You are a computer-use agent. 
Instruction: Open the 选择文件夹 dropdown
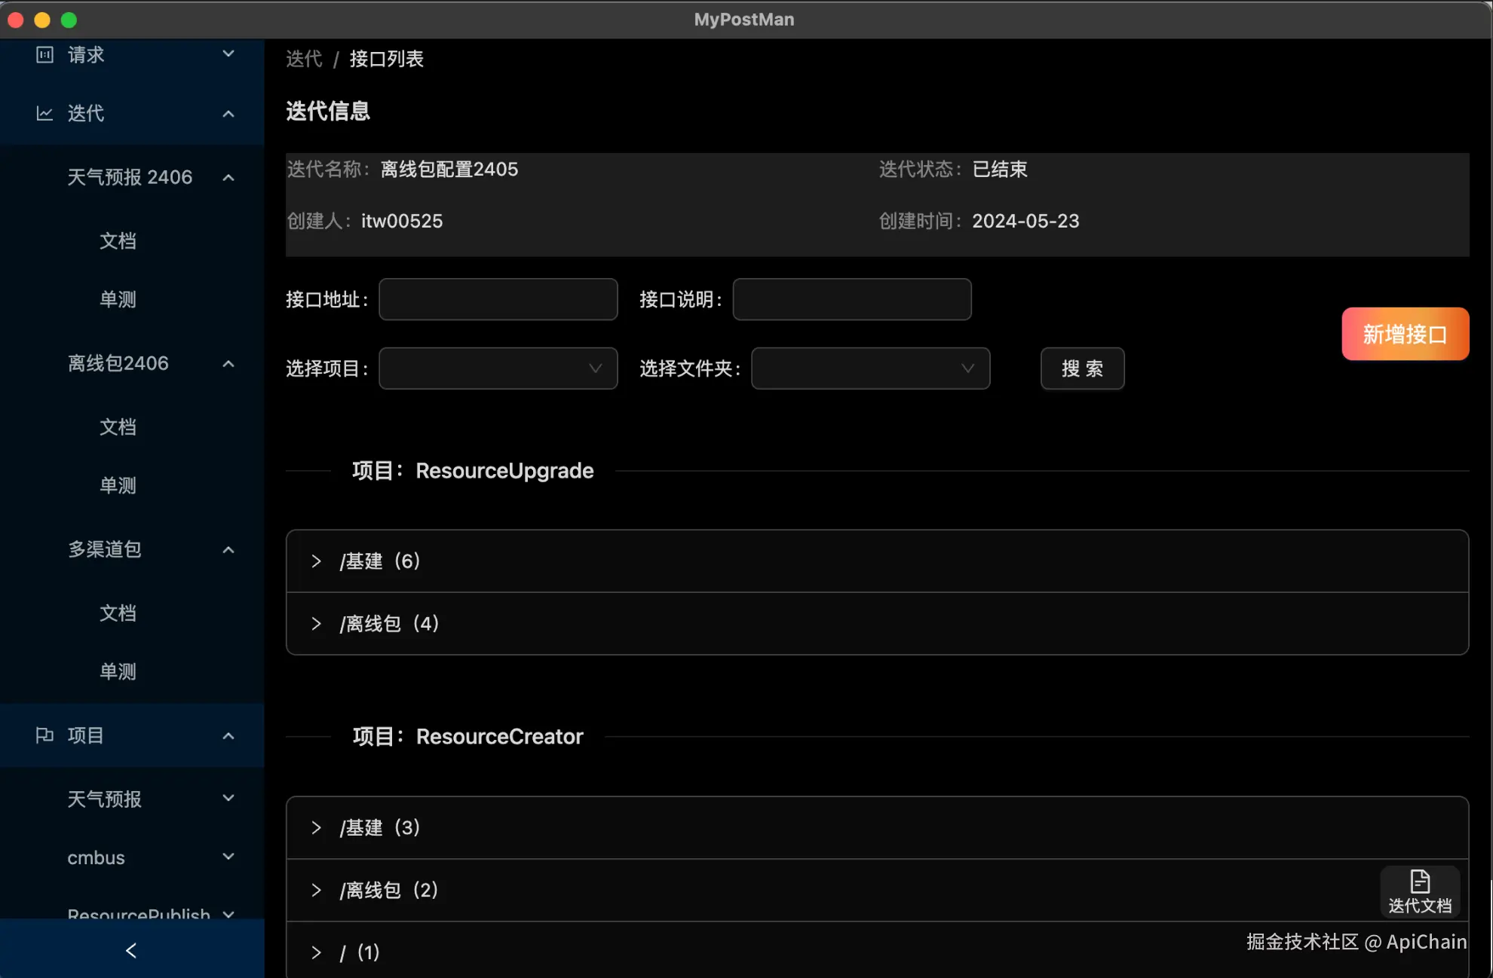(870, 368)
